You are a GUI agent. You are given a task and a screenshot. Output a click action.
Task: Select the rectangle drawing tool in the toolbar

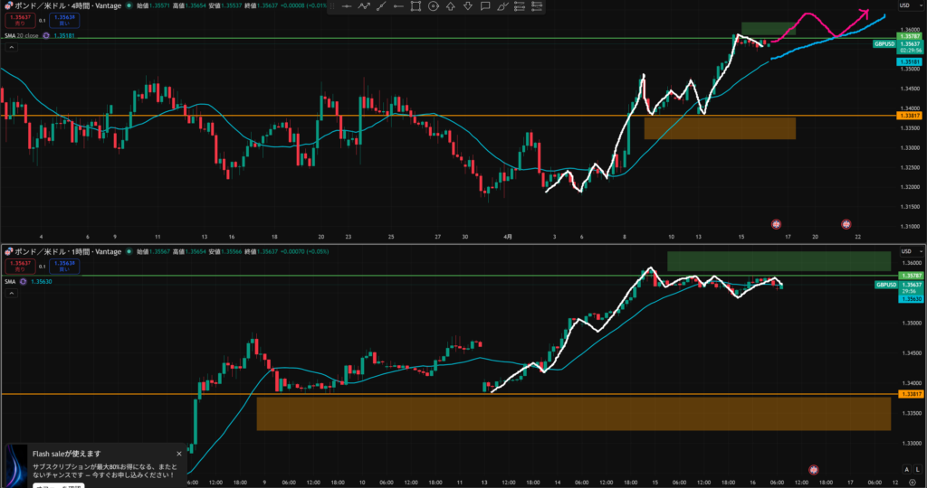(416, 6)
